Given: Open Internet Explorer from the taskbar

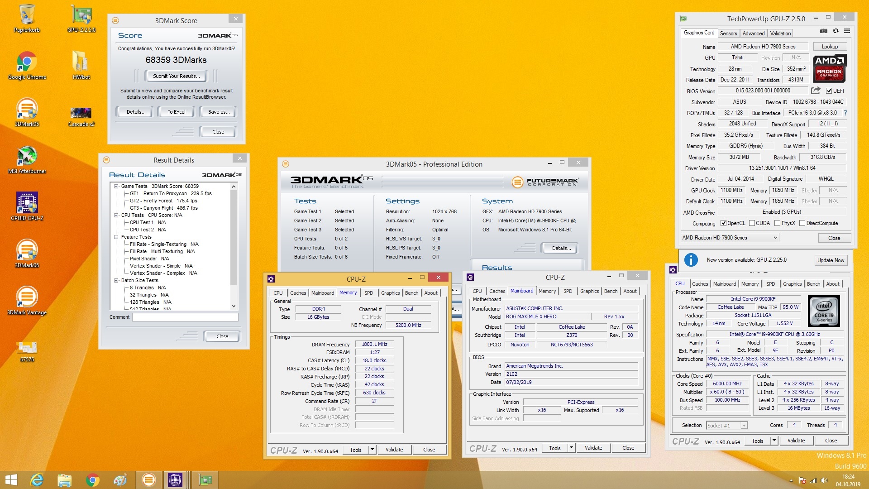Looking at the screenshot, I should (x=37, y=480).
